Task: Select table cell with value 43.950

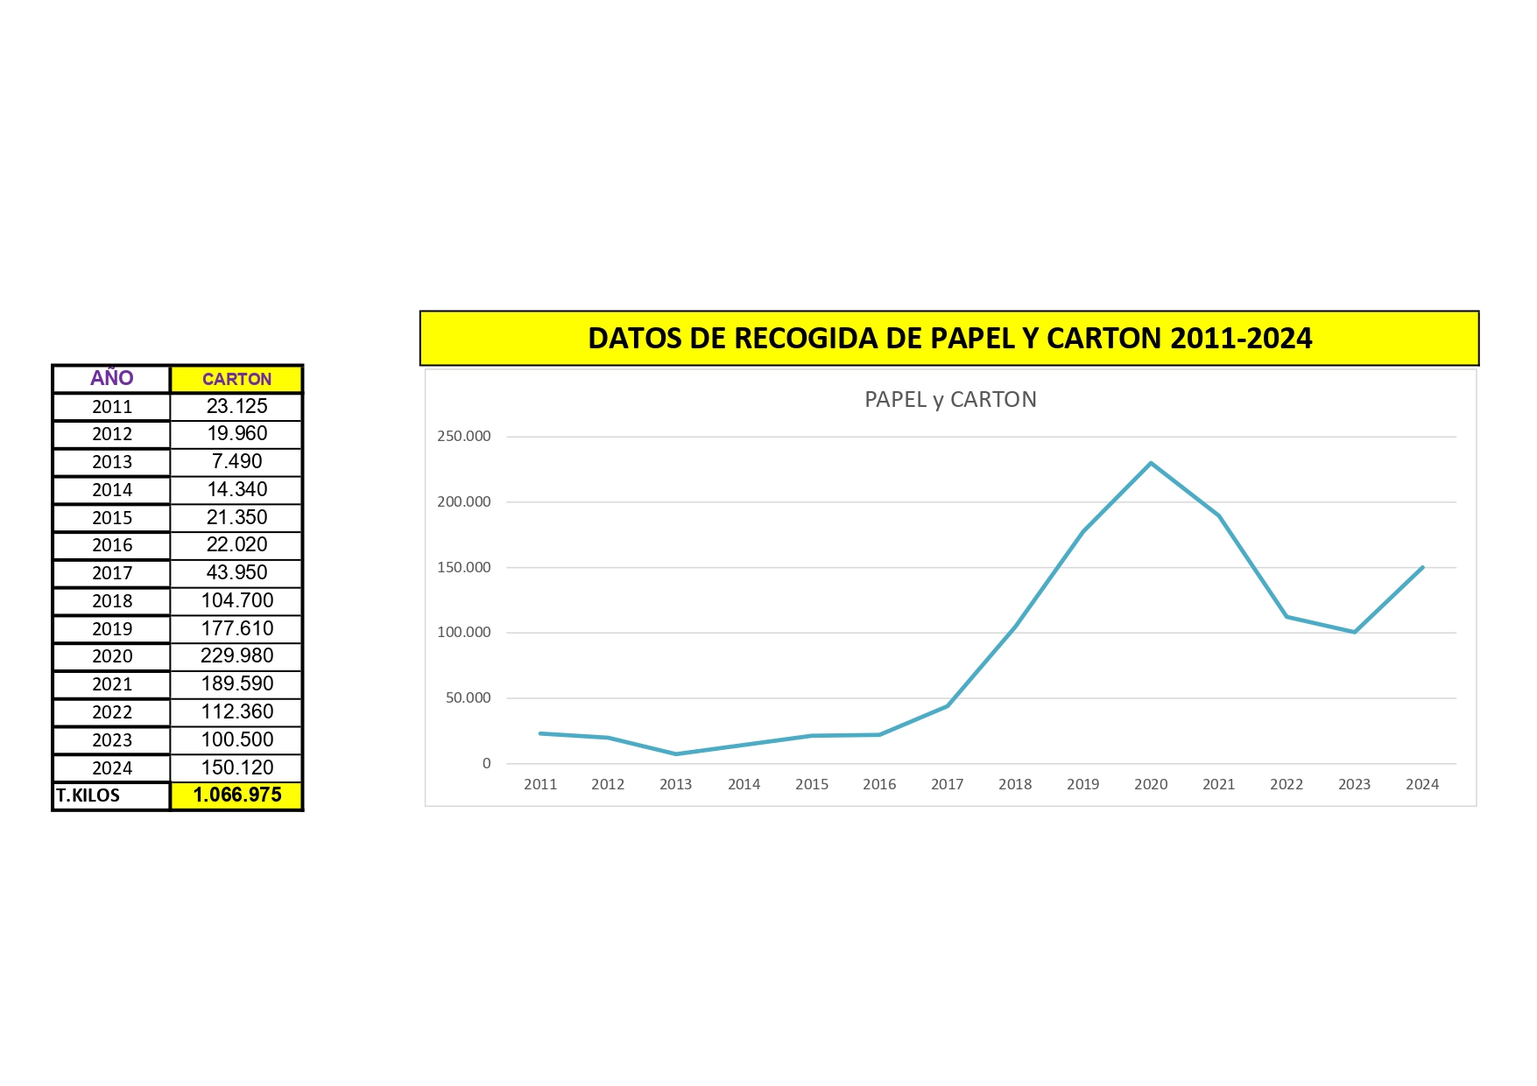Action: pos(236,573)
